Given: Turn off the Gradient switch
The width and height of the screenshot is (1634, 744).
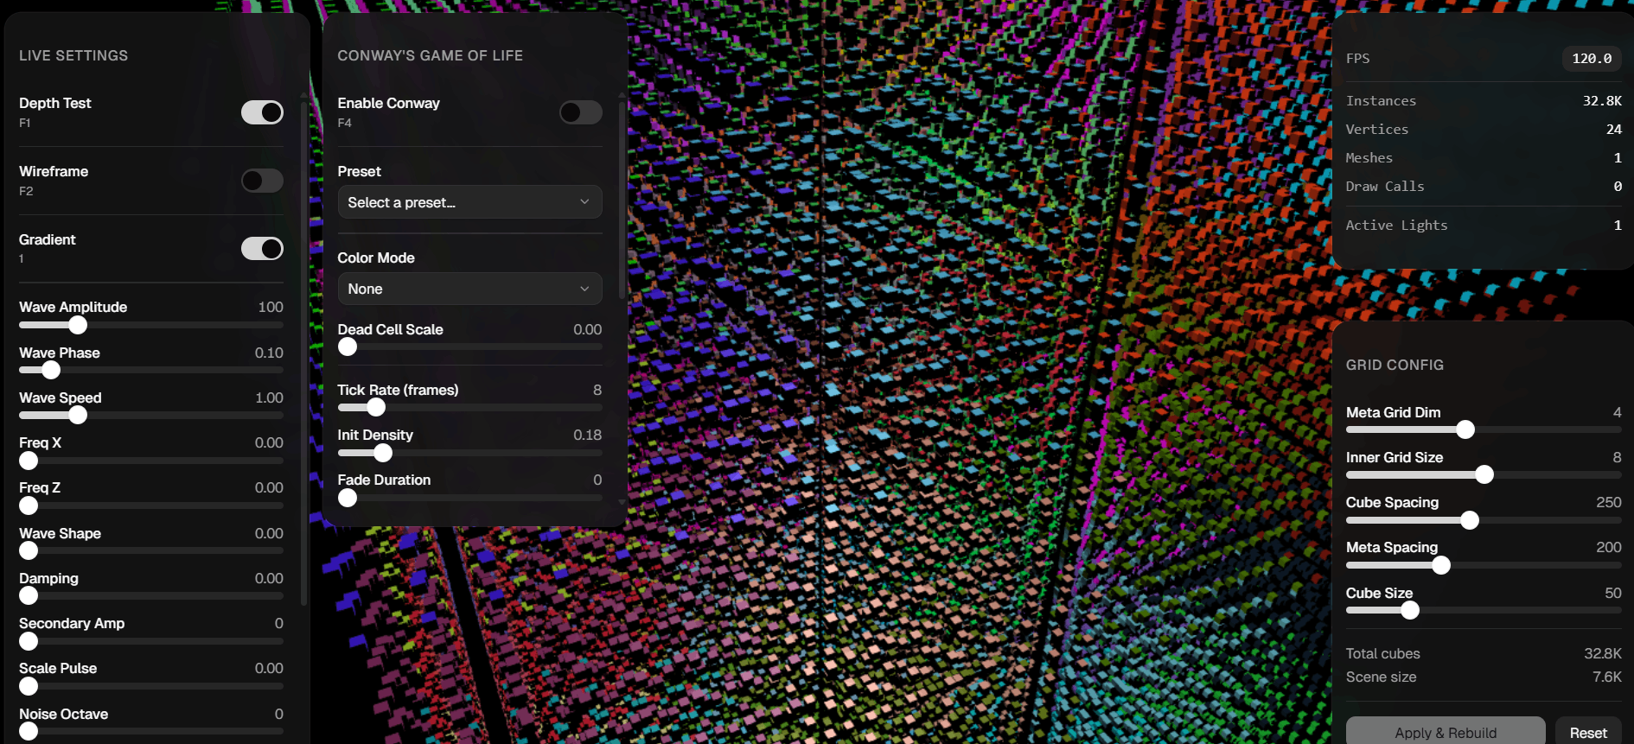Looking at the screenshot, I should (x=262, y=249).
